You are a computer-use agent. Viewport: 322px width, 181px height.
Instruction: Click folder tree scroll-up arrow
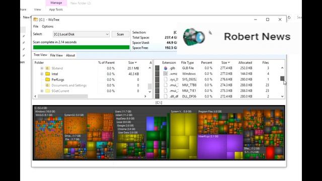pyautogui.click(x=150, y=68)
